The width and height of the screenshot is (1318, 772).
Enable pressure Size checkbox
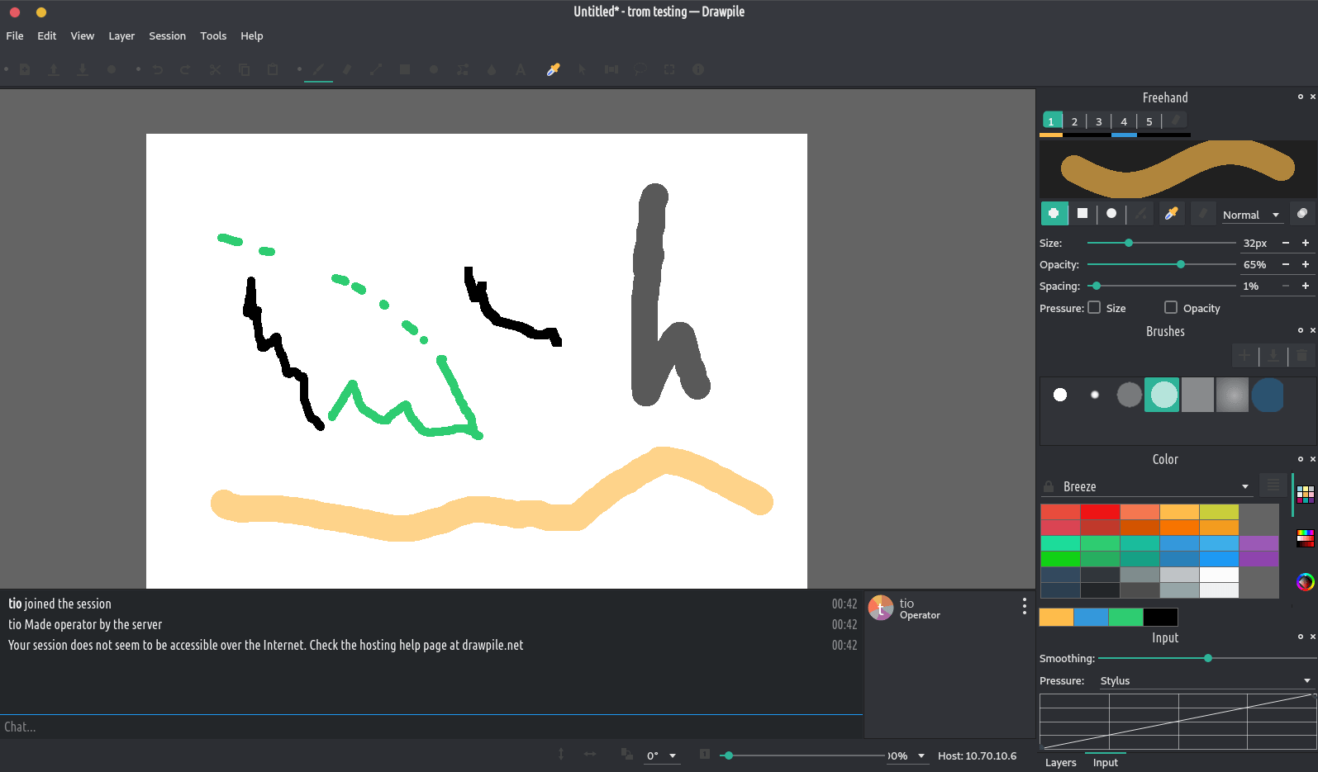pyautogui.click(x=1094, y=307)
